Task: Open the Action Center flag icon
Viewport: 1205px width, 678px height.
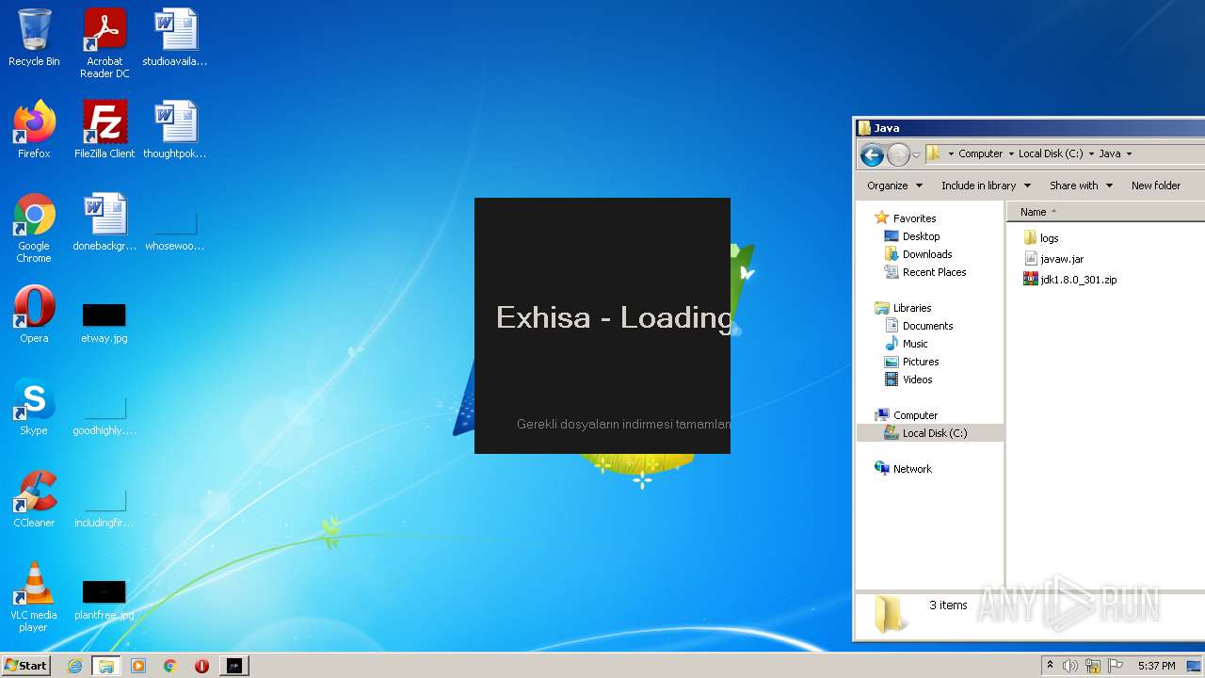Action: coord(1115,666)
